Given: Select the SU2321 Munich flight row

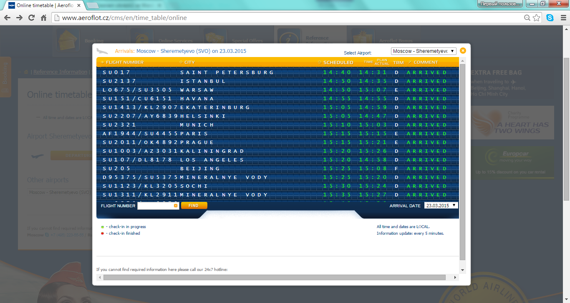Looking at the screenshot, I should click(277, 125).
